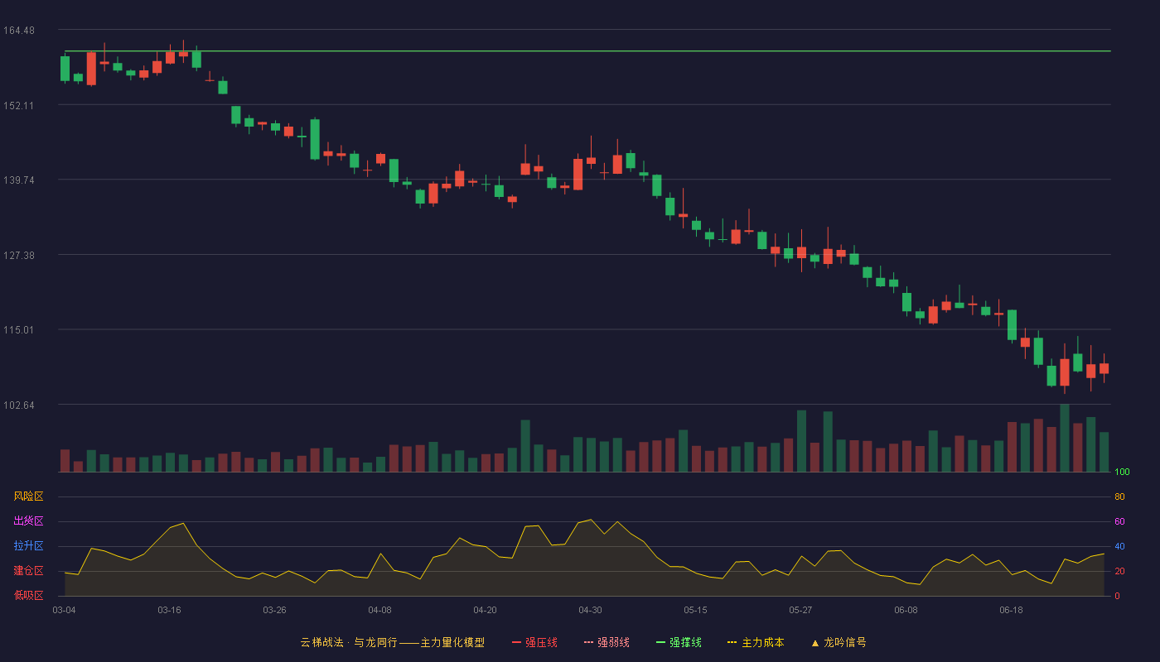This screenshot has height=662, width=1160.
Task: Click the red 强压线 legend line marker
Action: [516, 642]
